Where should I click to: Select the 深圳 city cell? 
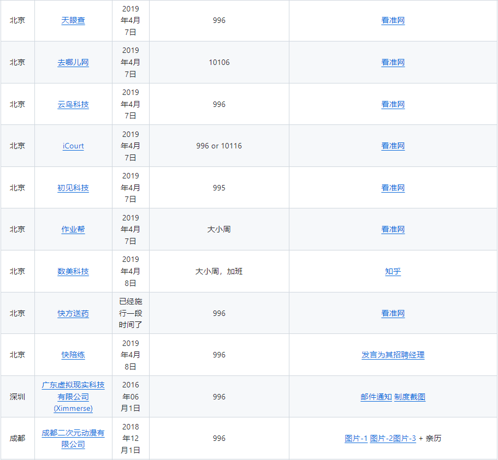(x=17, y=397)
